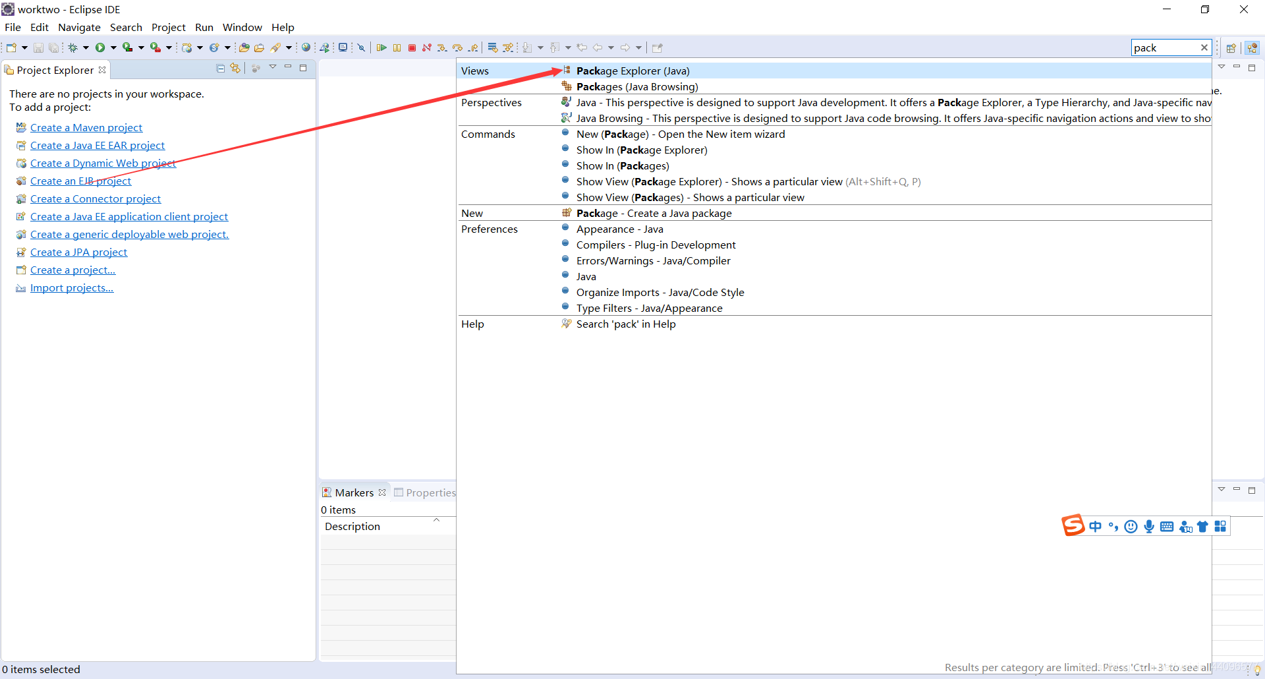Click the Java EE perspective icon
1265x679 pixels.
[x=1252, y=47]
